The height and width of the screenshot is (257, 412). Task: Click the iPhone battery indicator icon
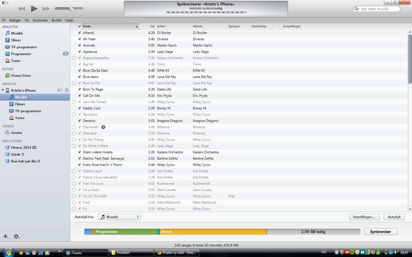(60, 90)
